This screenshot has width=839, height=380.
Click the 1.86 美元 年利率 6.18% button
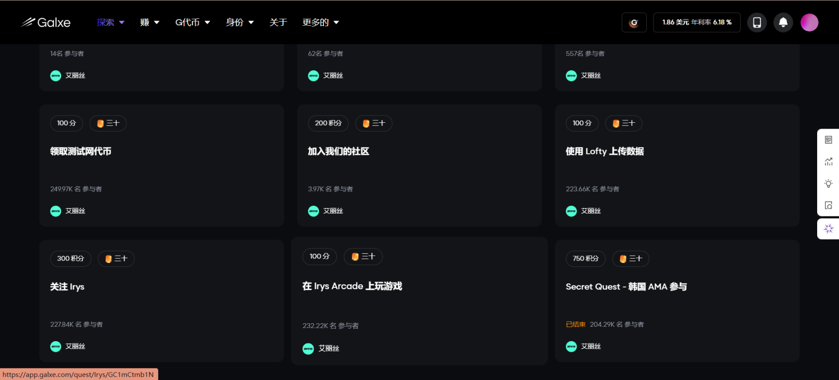pos(697,22)
